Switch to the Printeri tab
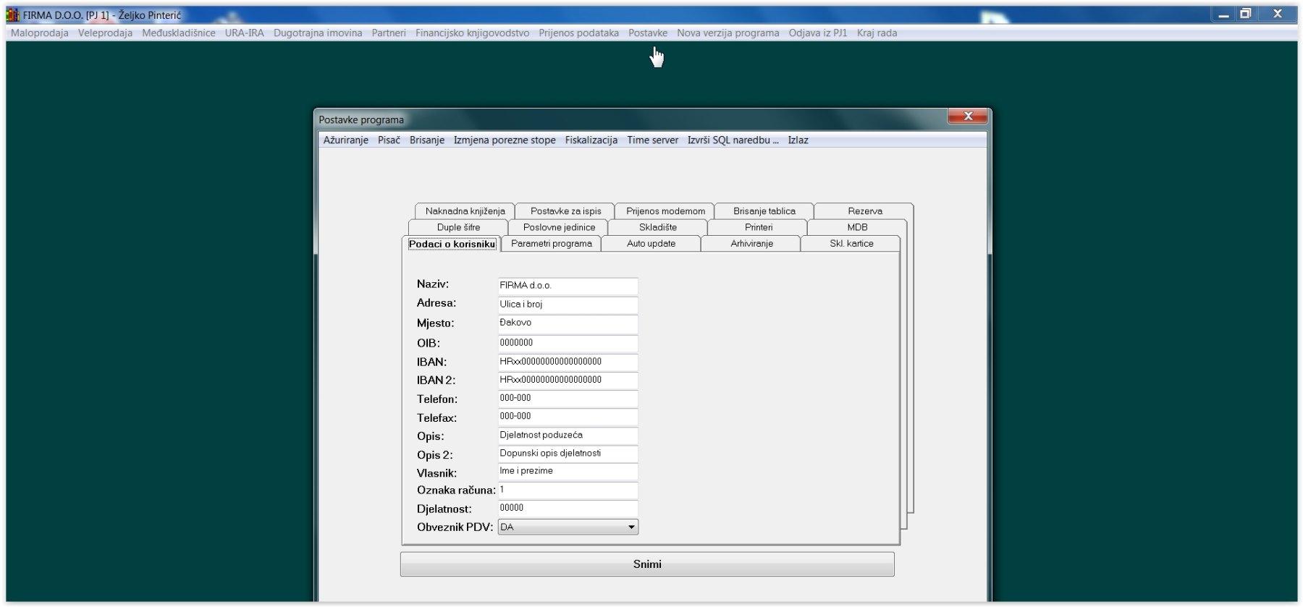 [758, 227]
